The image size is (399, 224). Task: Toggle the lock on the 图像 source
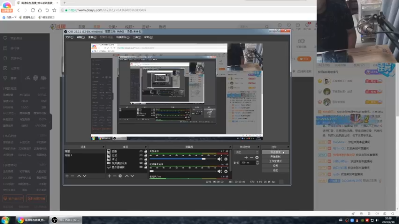pos(146,151)
